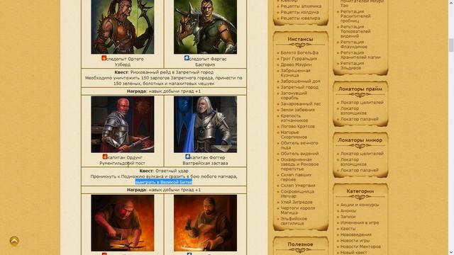Click the Инстансы panel heading
The height and width of the screenshot is (255, 454).
pos(300,39)
